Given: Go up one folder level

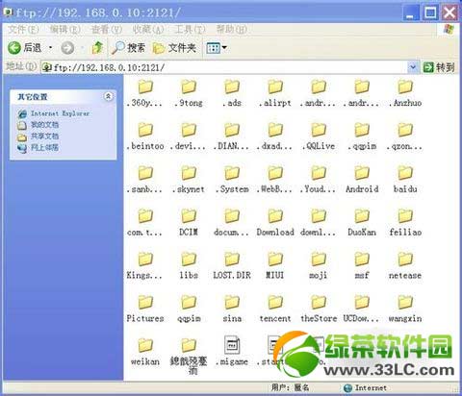Looking at the screenshot, I should (97, 48).
